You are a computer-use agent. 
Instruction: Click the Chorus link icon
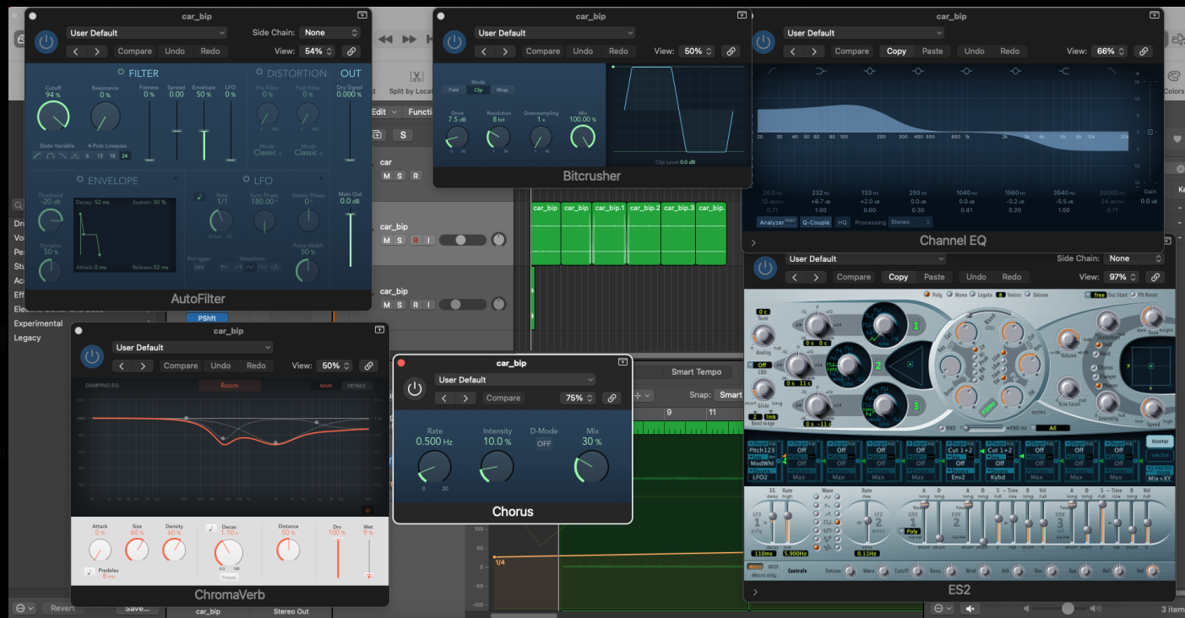click(x=612, y=398)
